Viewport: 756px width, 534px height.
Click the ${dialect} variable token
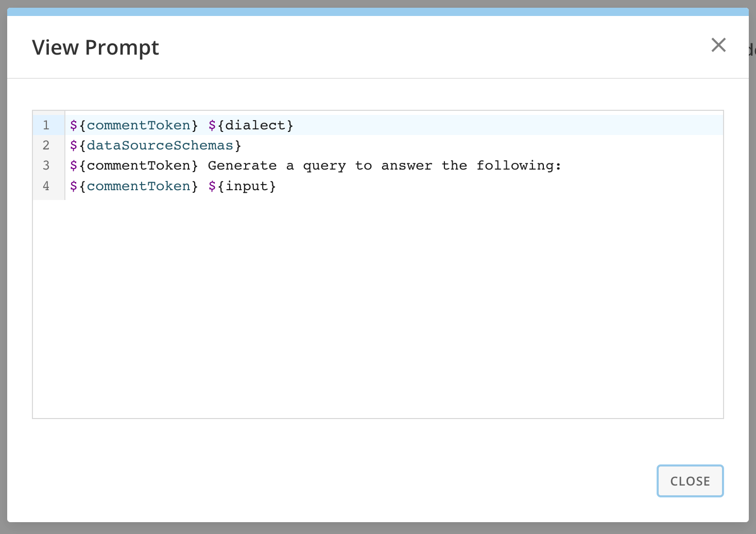pos(251,125)
